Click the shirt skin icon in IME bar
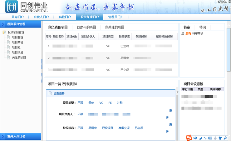Image resolution: width=231 pixels, height=141 pixels. pyautogui.click(x=220, y=138)
